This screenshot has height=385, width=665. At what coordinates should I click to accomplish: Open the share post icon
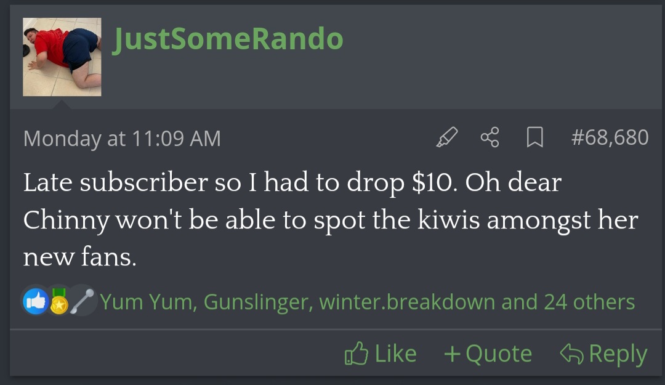(490, 137)
